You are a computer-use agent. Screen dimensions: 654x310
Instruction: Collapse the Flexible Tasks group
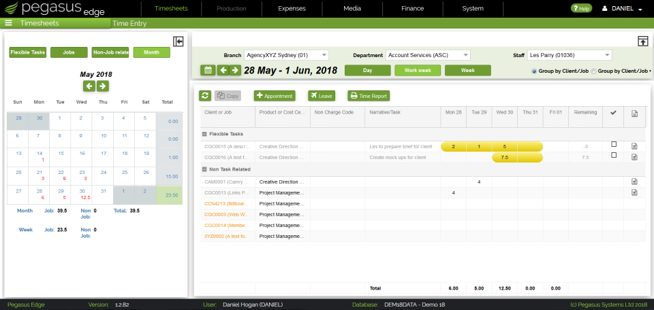click(204, 134)
